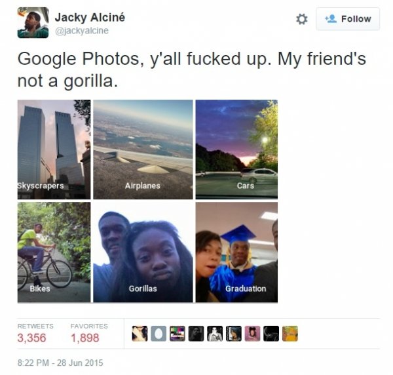Open the Cars photo tile

(x=236, y=149)
